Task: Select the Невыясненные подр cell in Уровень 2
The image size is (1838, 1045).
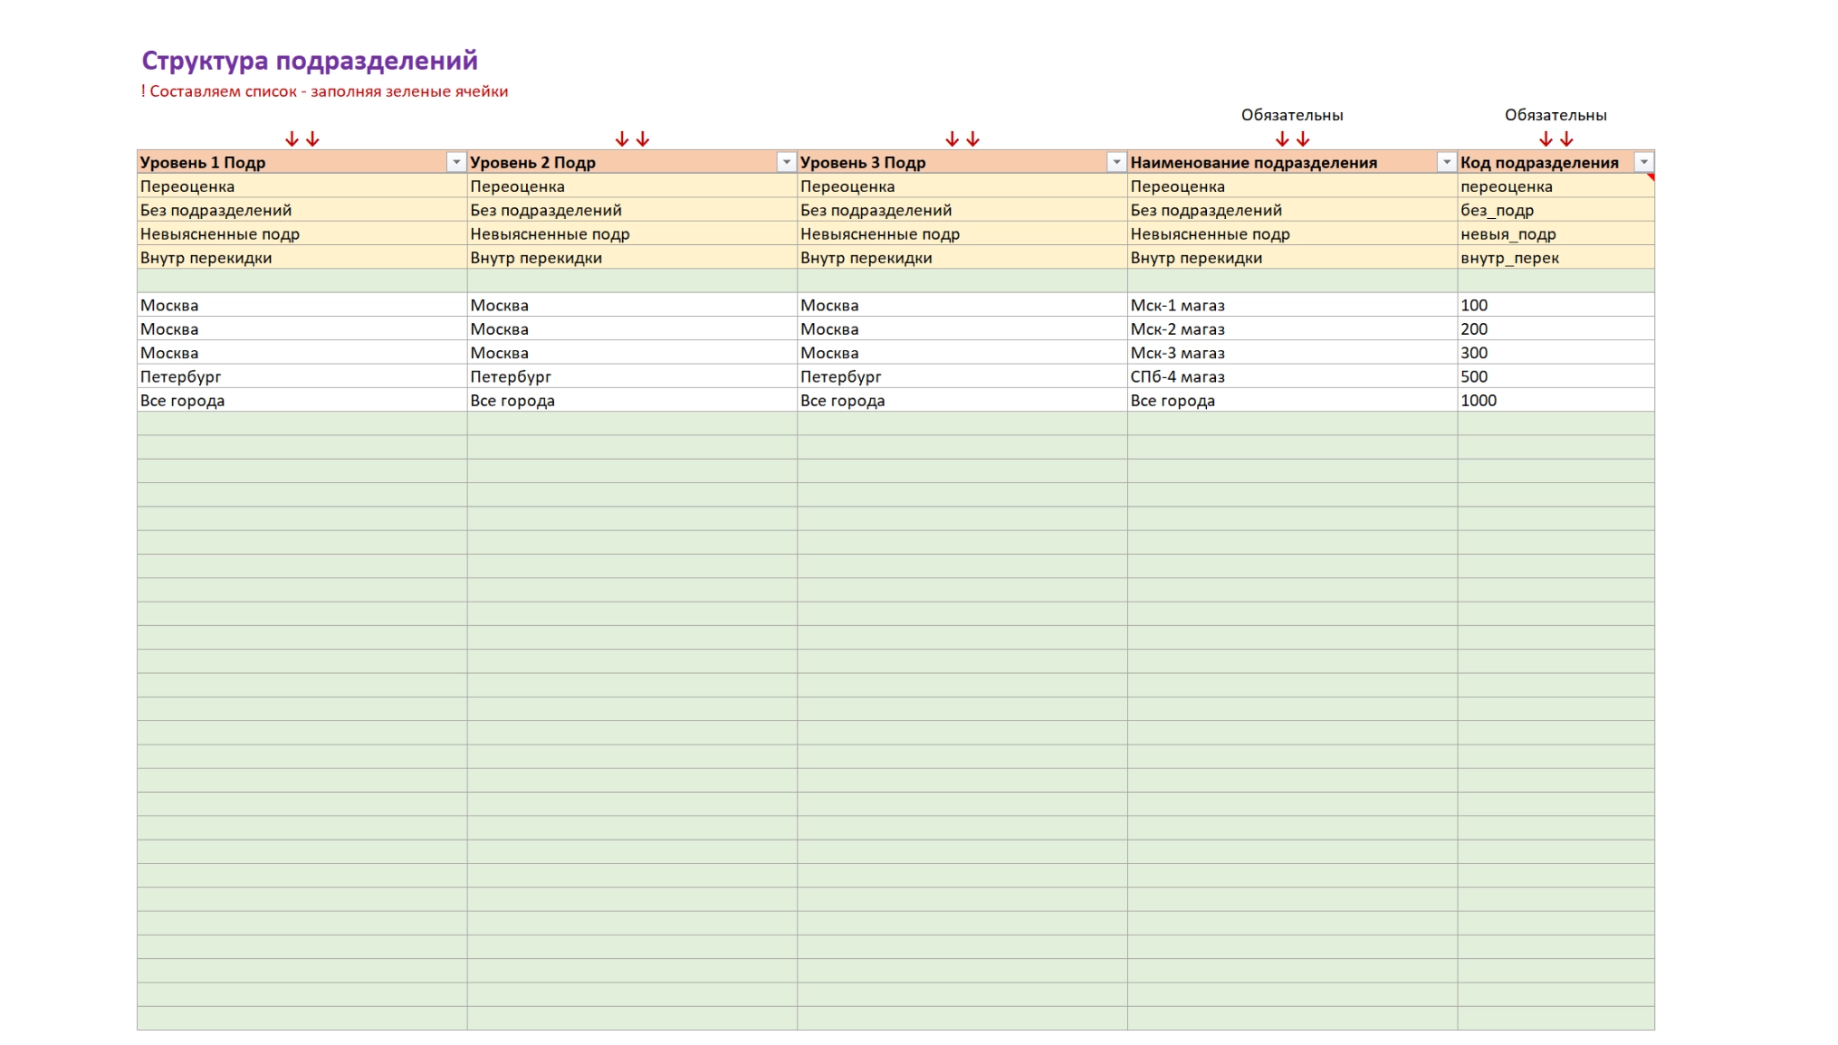Action: [x=632, y=233]
